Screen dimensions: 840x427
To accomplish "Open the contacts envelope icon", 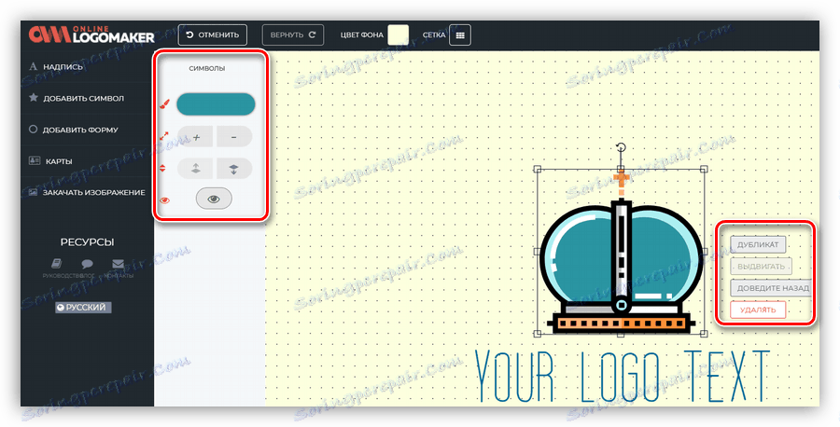I will click(118, 263).
